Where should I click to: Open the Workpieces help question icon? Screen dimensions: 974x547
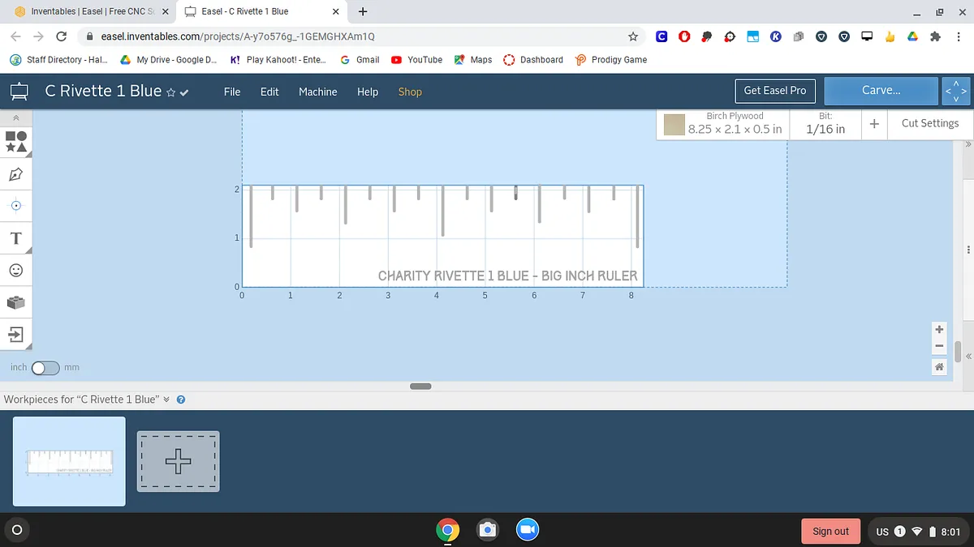[181, 400]
